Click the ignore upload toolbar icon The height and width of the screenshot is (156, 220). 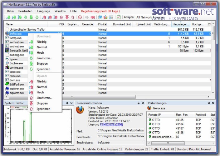point(73,17)
